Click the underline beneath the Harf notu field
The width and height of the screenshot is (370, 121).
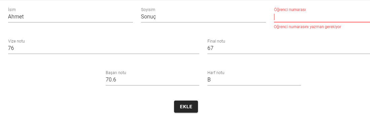pos(254,85)
